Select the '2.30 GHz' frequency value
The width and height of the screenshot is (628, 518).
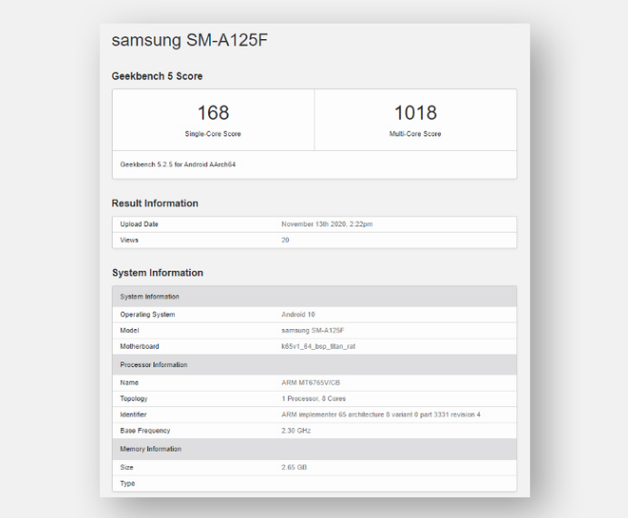coord(296,431)
